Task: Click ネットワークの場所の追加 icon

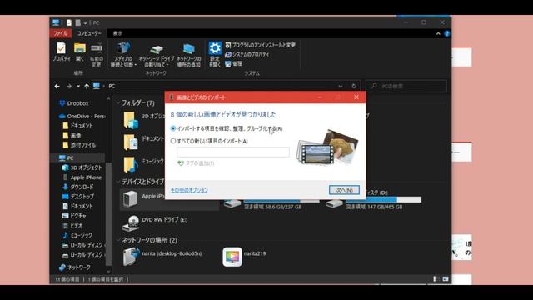Action: 189,54
